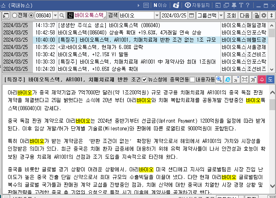Click the 조회 search button
Viewport: 276px width, 198px height.
(x=231, y=15)
